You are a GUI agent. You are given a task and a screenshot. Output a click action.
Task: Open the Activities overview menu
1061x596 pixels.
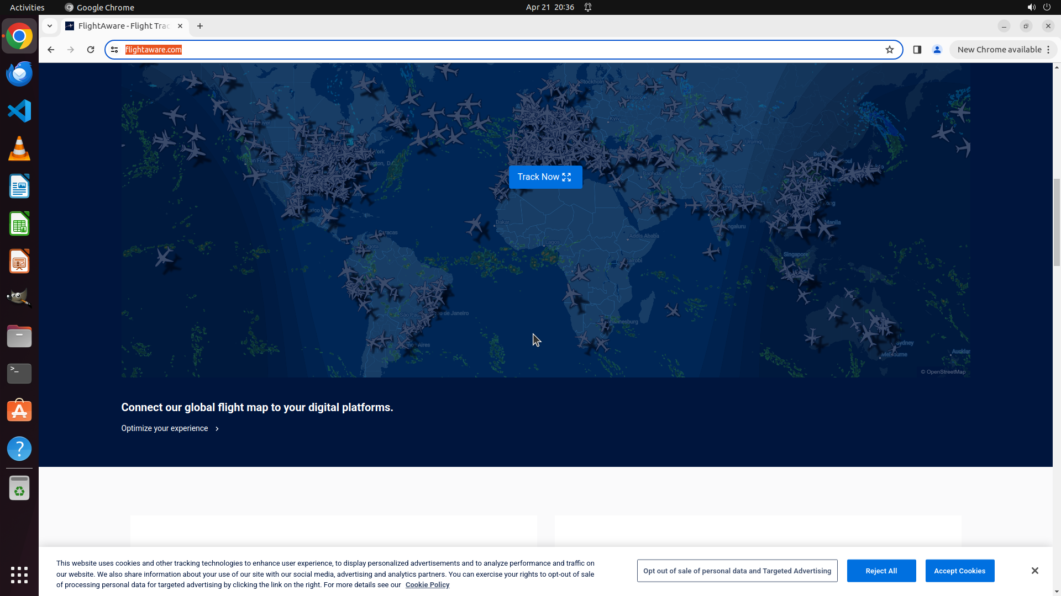pyautogui.click(x=27, y=7)
